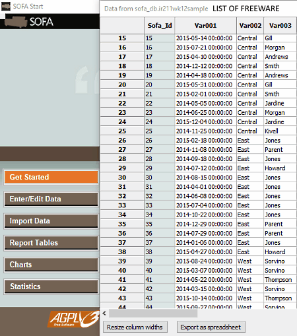Click the horizontal scrollbar left arrow
Screen dimensions: 297x336
[x=104, y=313]
